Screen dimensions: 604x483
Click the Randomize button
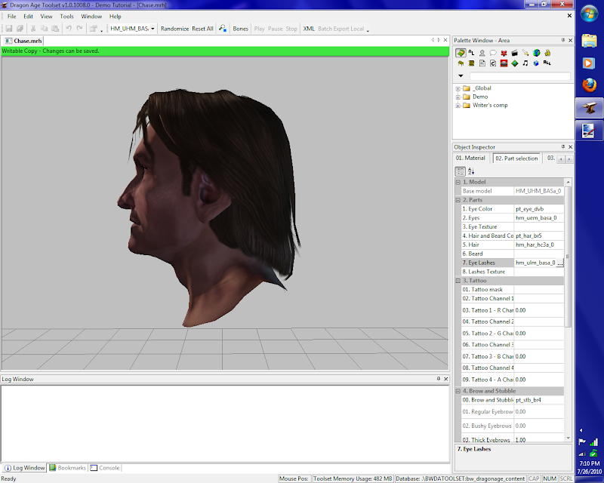[174, 29]
